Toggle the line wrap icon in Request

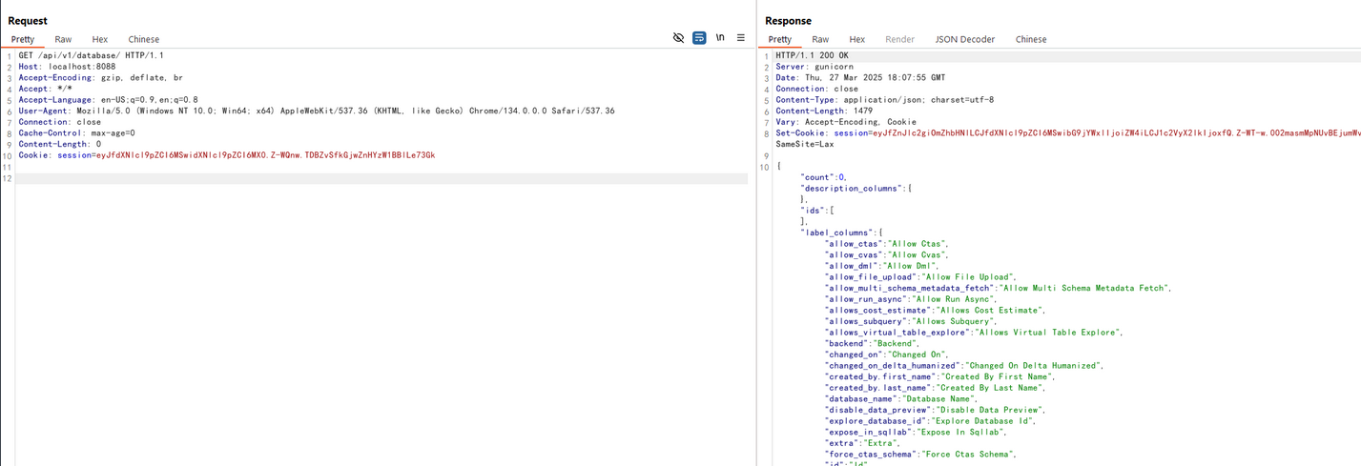699,38
